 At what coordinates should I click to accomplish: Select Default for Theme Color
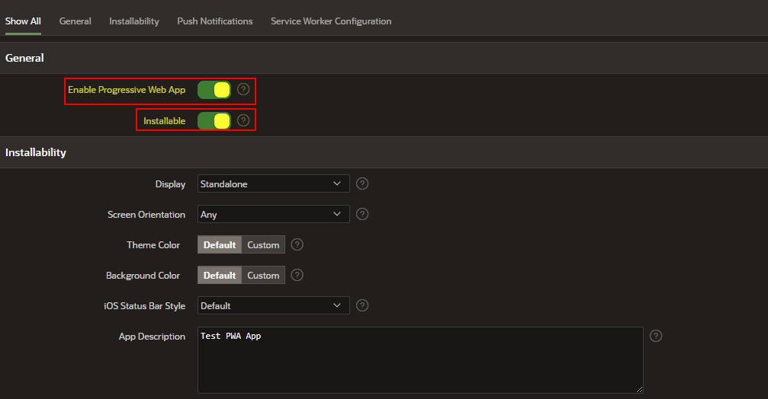coord(220,245)
